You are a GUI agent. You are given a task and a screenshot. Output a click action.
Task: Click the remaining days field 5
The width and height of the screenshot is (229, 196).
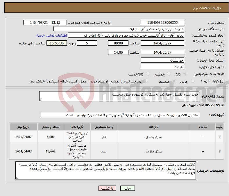coord(87,43)
